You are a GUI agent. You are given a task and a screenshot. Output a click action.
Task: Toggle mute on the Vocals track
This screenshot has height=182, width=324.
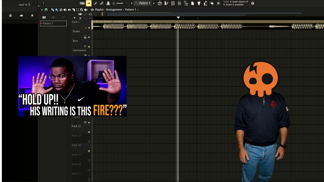(89, 122)
